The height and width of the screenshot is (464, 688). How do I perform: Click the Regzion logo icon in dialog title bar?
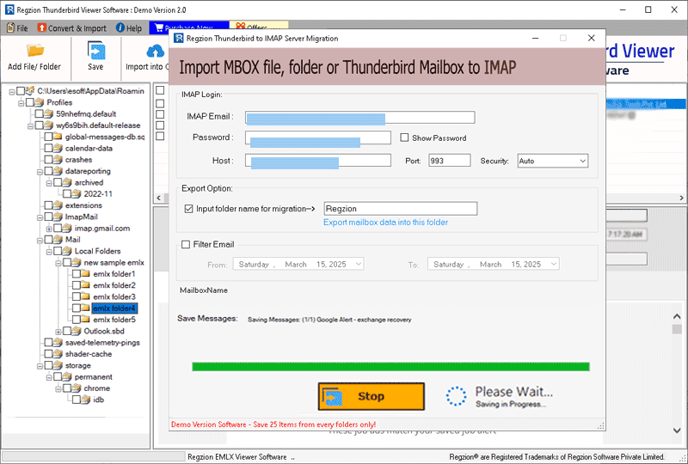179,38
